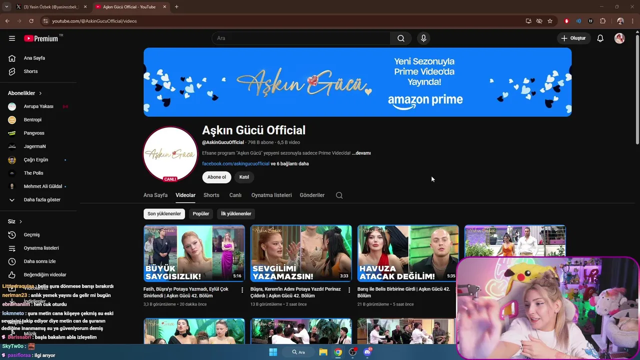Open Avrupa Yakası subscription channel
Screen dimensions: 640x360
point(38,106)
